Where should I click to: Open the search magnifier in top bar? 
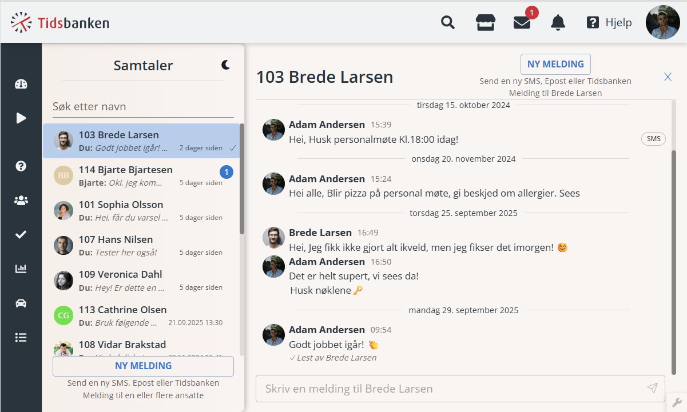(x=448, y=23)
